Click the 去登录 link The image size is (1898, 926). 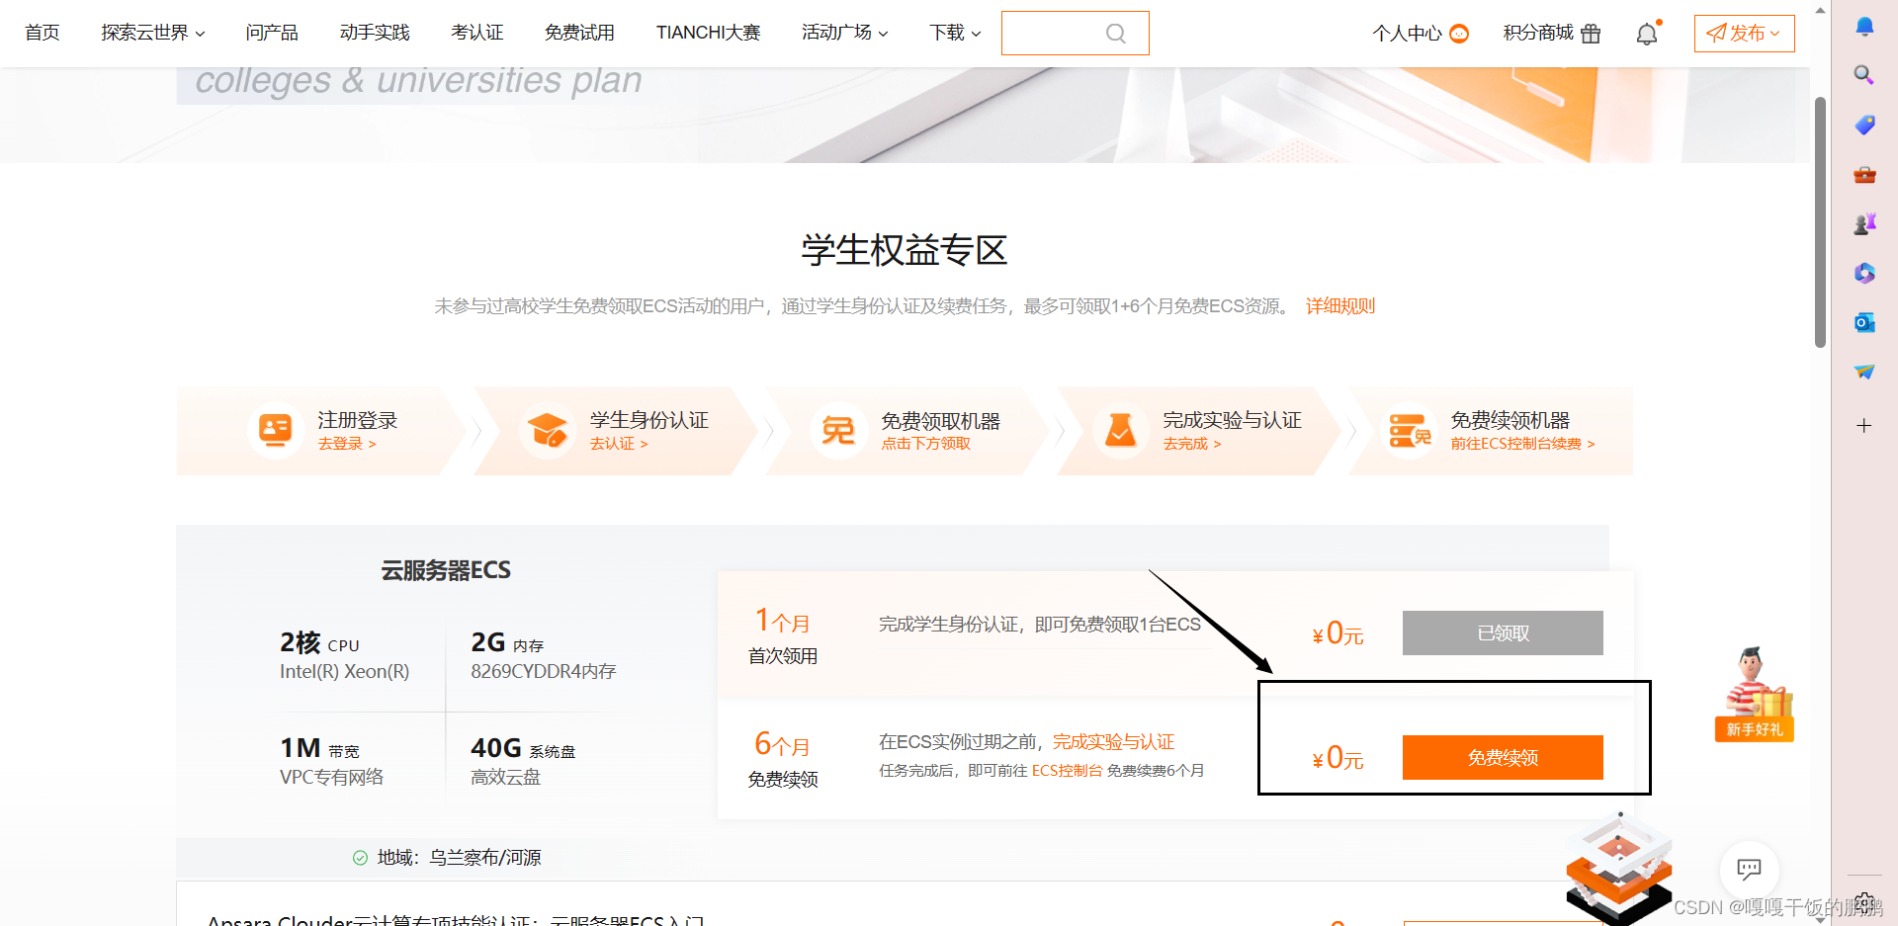coord(347,444)
